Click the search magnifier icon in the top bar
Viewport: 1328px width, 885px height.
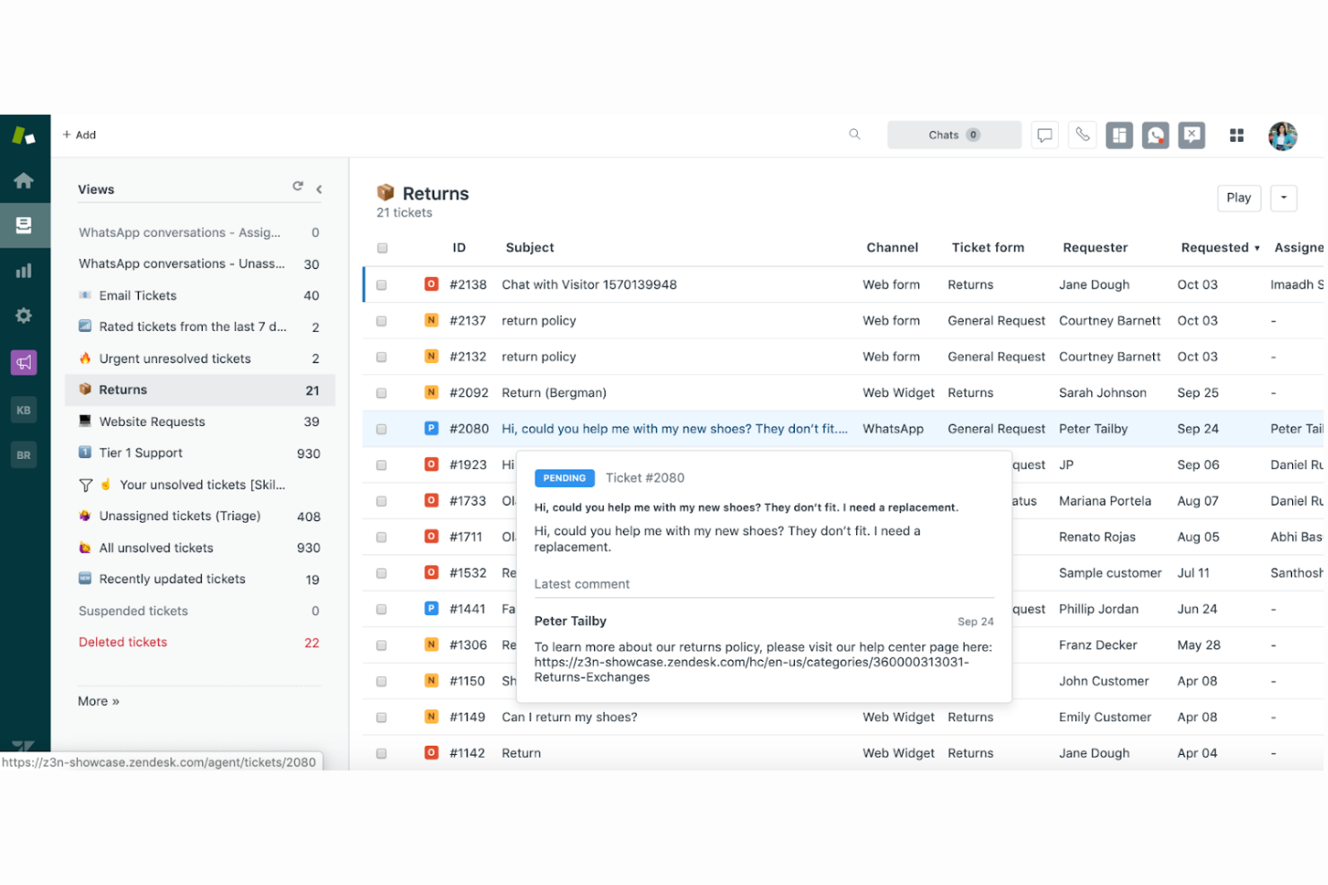(x=853, y=134)
